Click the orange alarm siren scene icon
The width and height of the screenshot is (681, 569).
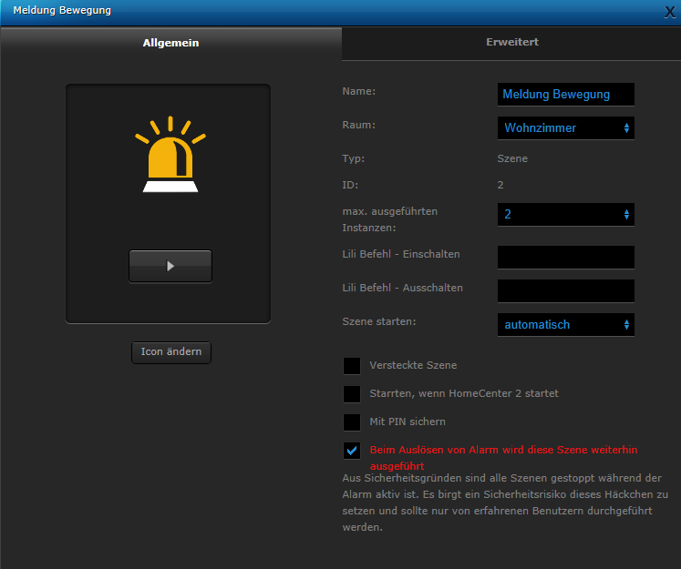click(170, 156)
